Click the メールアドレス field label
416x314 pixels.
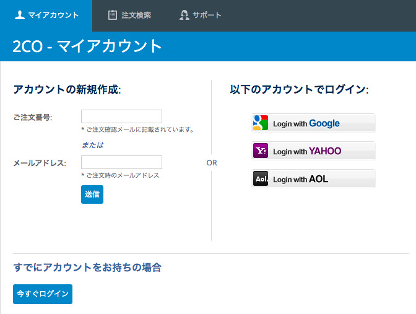[39, 164]
